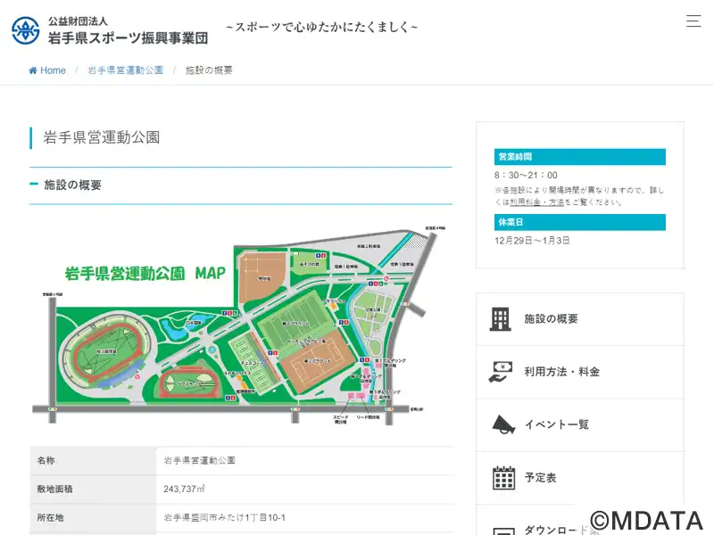Select 施設の概要 in the sidebar menu

[551, 319]
